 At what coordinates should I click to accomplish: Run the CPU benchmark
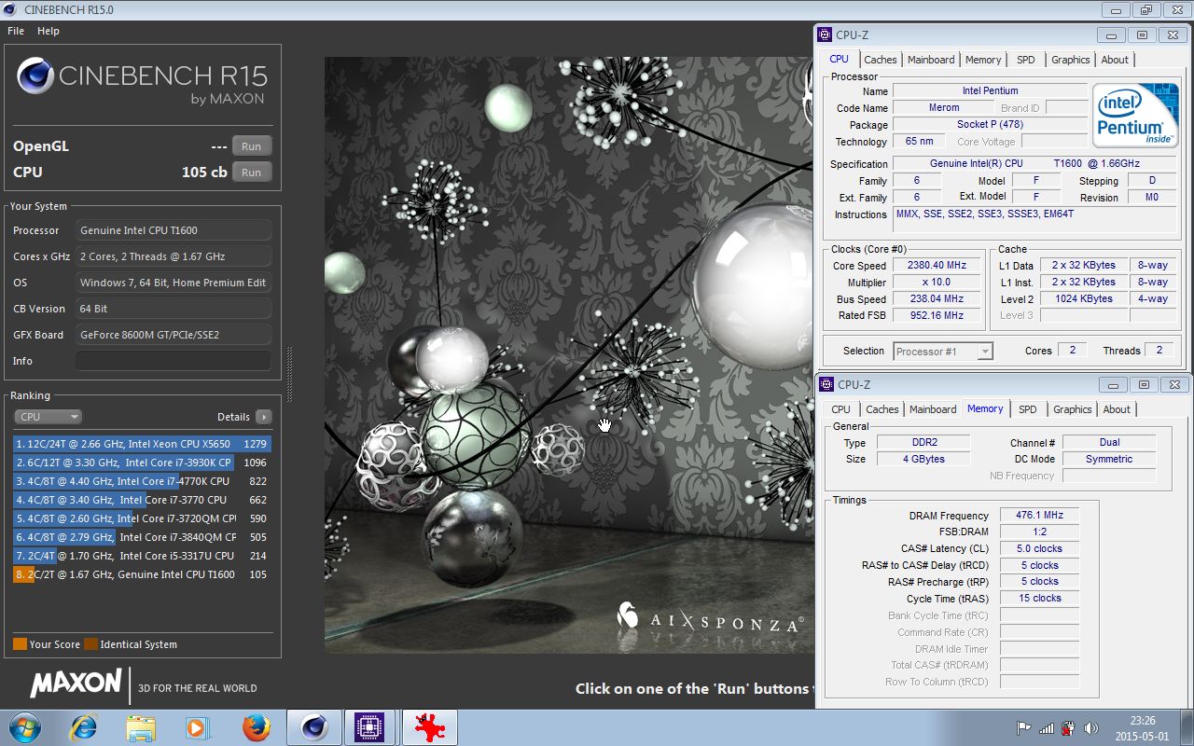pos(251,173)
